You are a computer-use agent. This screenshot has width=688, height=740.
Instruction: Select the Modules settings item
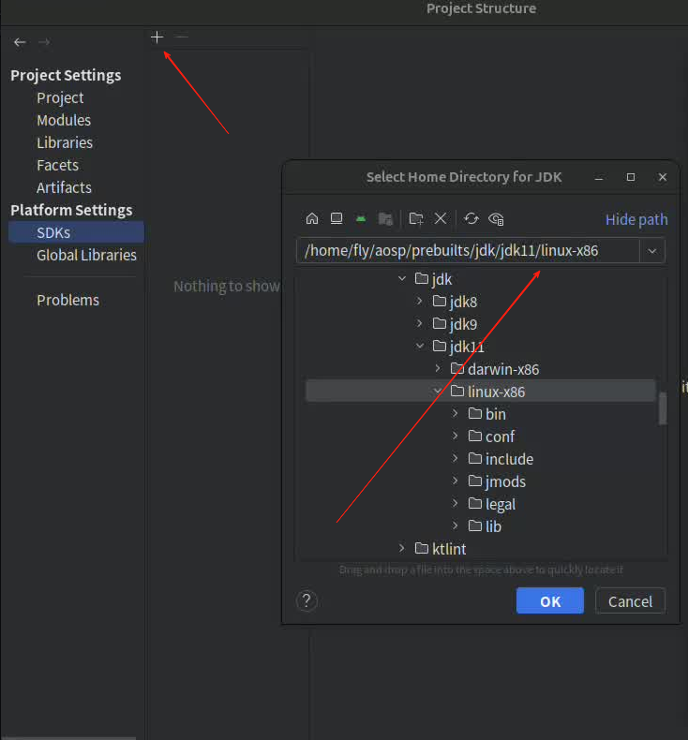pos(64,120)
